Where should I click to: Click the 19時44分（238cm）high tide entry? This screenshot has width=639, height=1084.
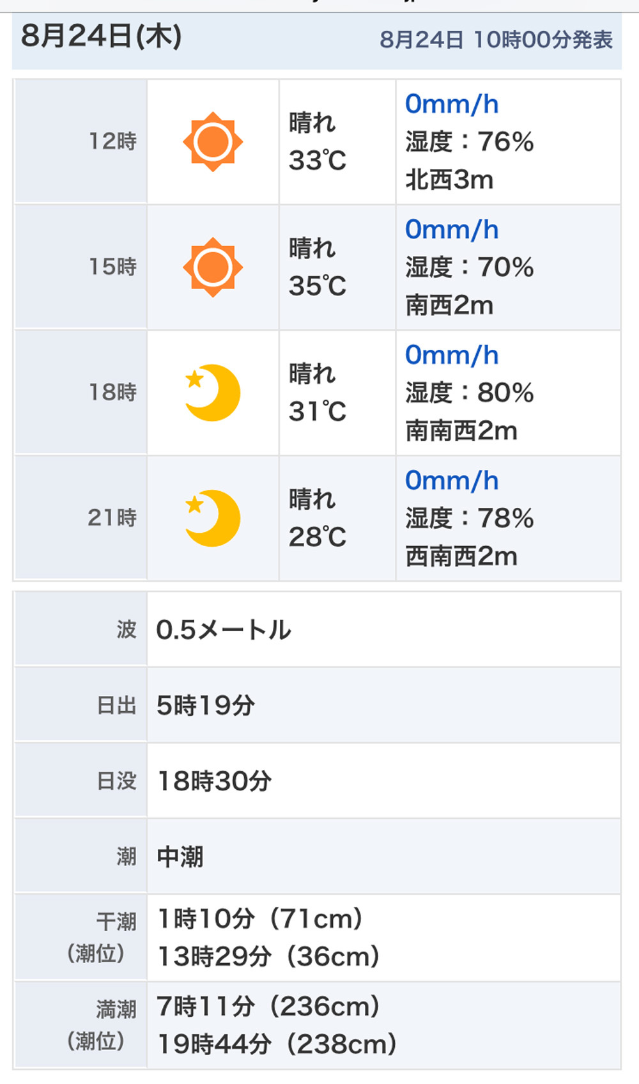[277, 1044]
